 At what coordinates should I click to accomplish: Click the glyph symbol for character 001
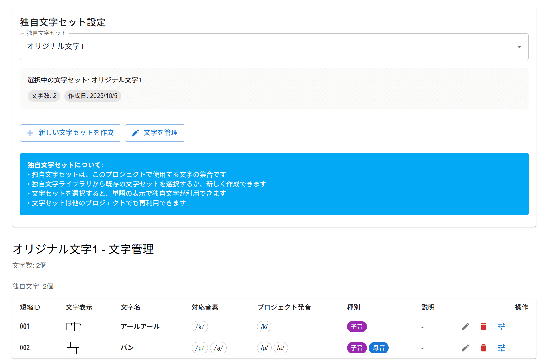point(73,326)
